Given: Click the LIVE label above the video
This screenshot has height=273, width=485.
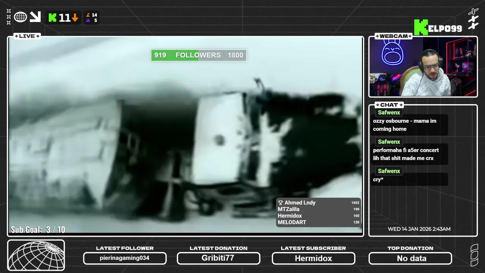Looking at the screenshot, I should click(27, 36).
